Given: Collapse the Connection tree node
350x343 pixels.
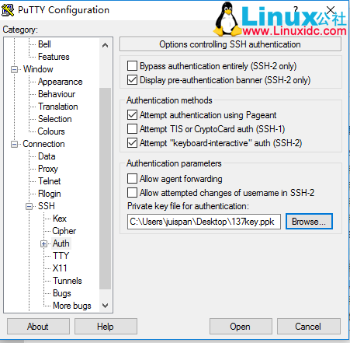Looking at the screenshot, I should pyautogui.click(x=14, y=144).
